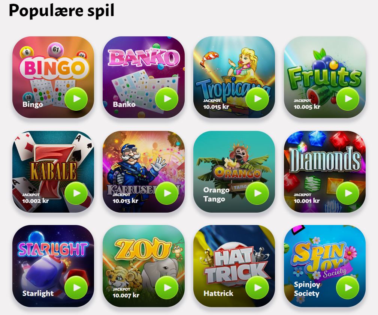Start Starlight via the green play button
378x315 pixels.
coord(76,288)
